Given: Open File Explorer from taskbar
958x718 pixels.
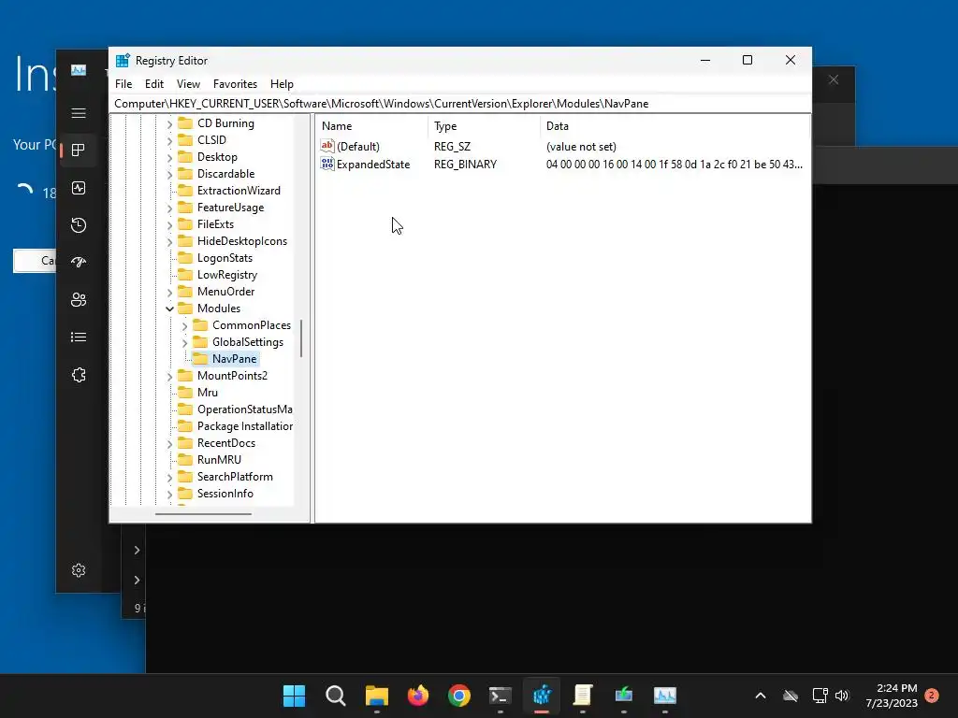Looking at the screenshot, I should coord(377,696).
